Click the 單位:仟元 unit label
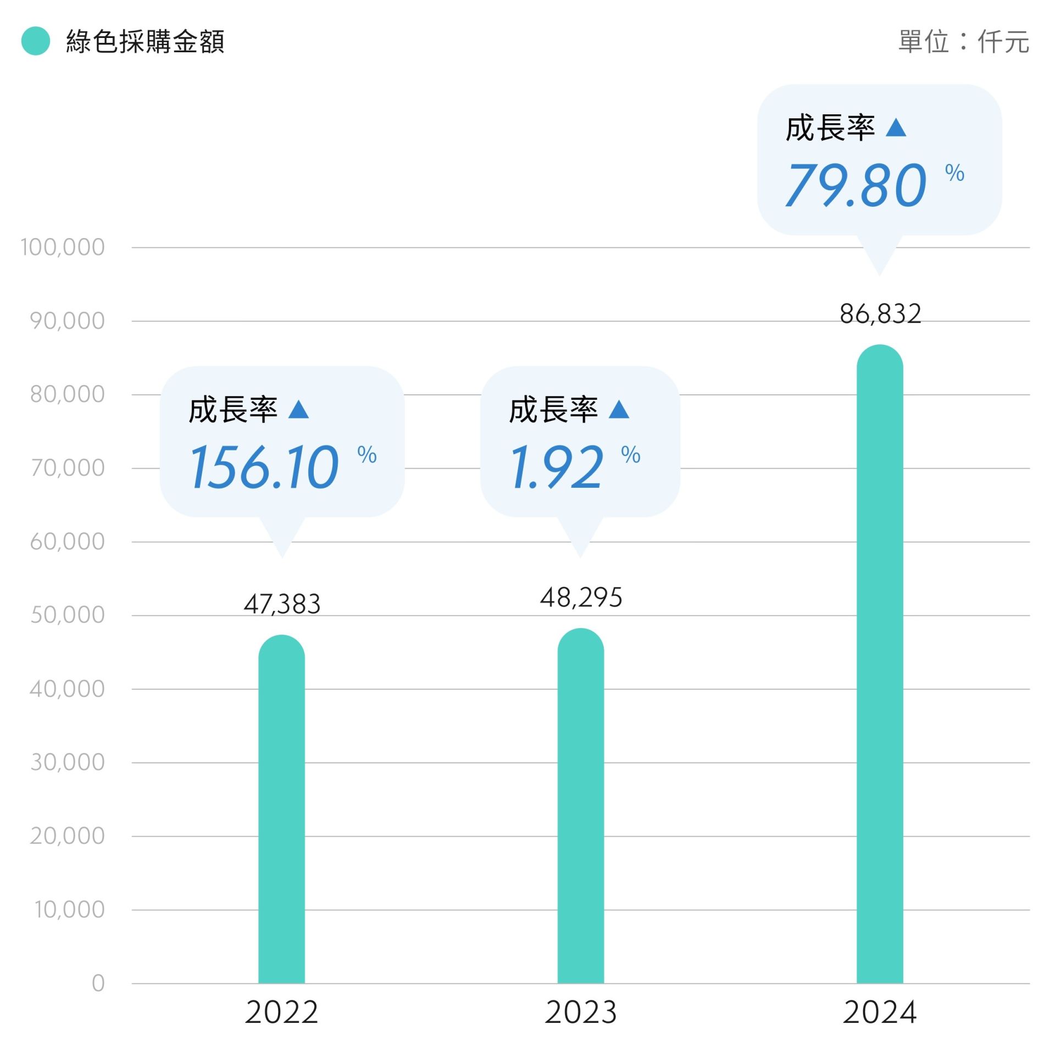This screenshot has height=1051, width=1055. tap(963, 42)
